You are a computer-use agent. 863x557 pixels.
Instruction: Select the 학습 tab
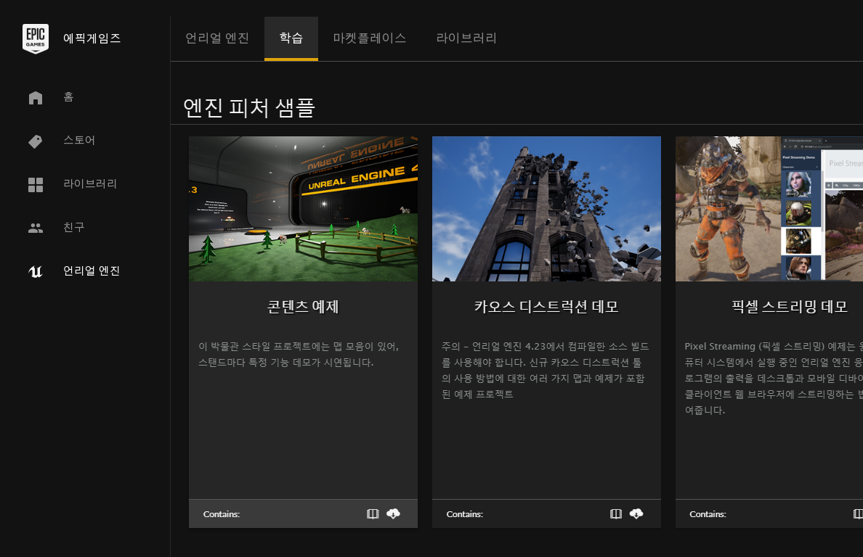point(291,38)
